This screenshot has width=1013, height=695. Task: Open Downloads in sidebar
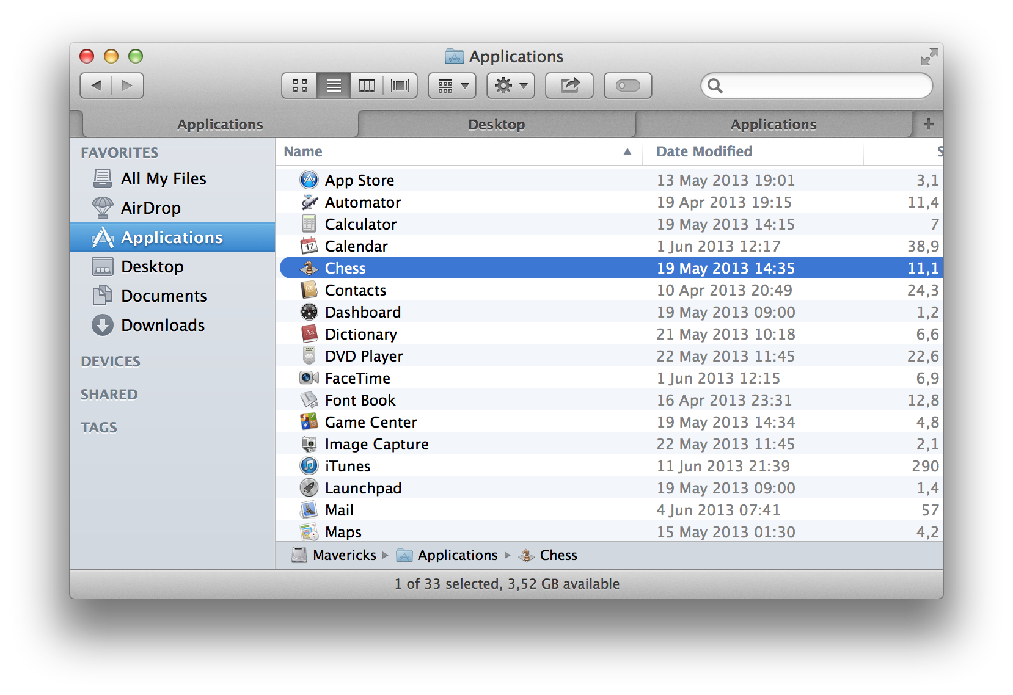coord(172,326)
